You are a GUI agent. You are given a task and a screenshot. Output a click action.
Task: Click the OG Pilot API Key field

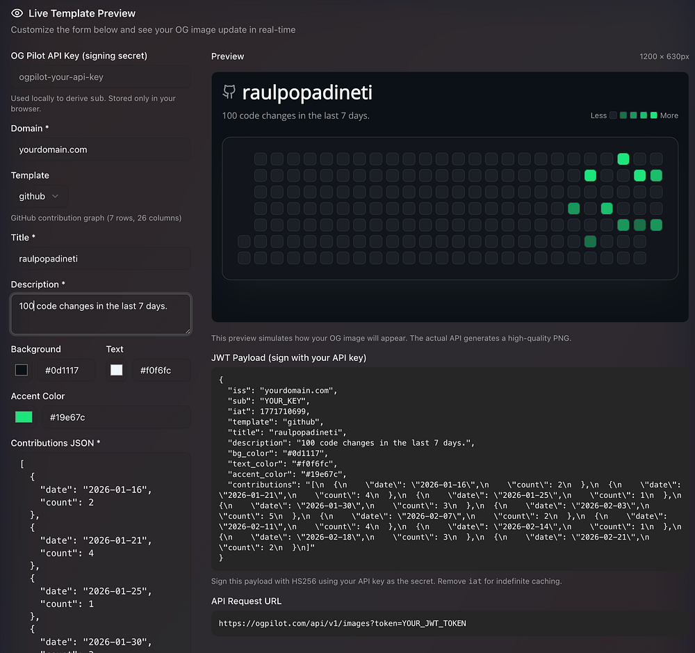pos(101,77)
